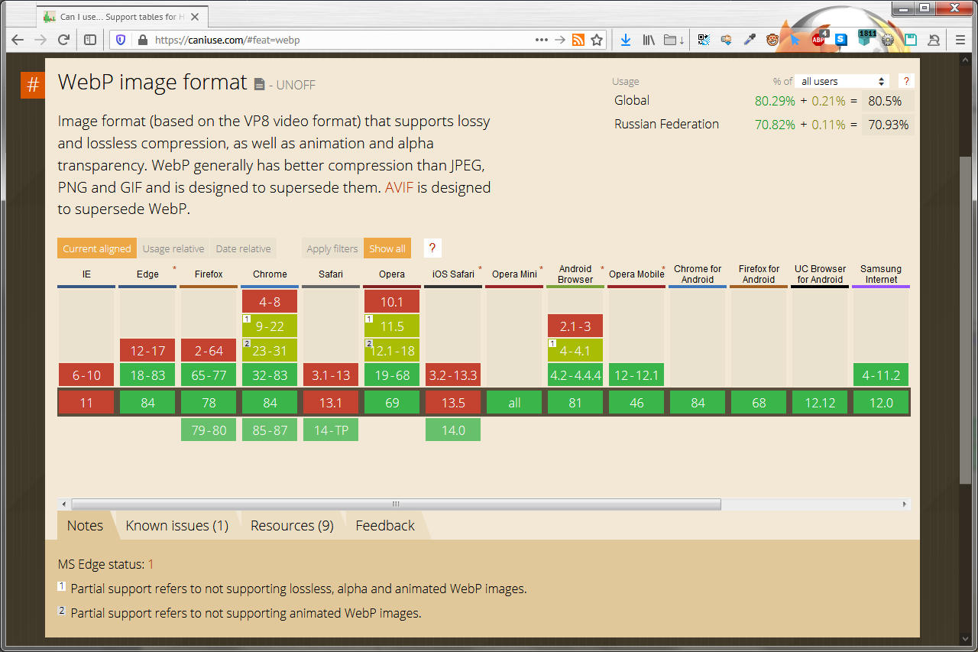Click the UC Browser for Android header

[820, 274]
